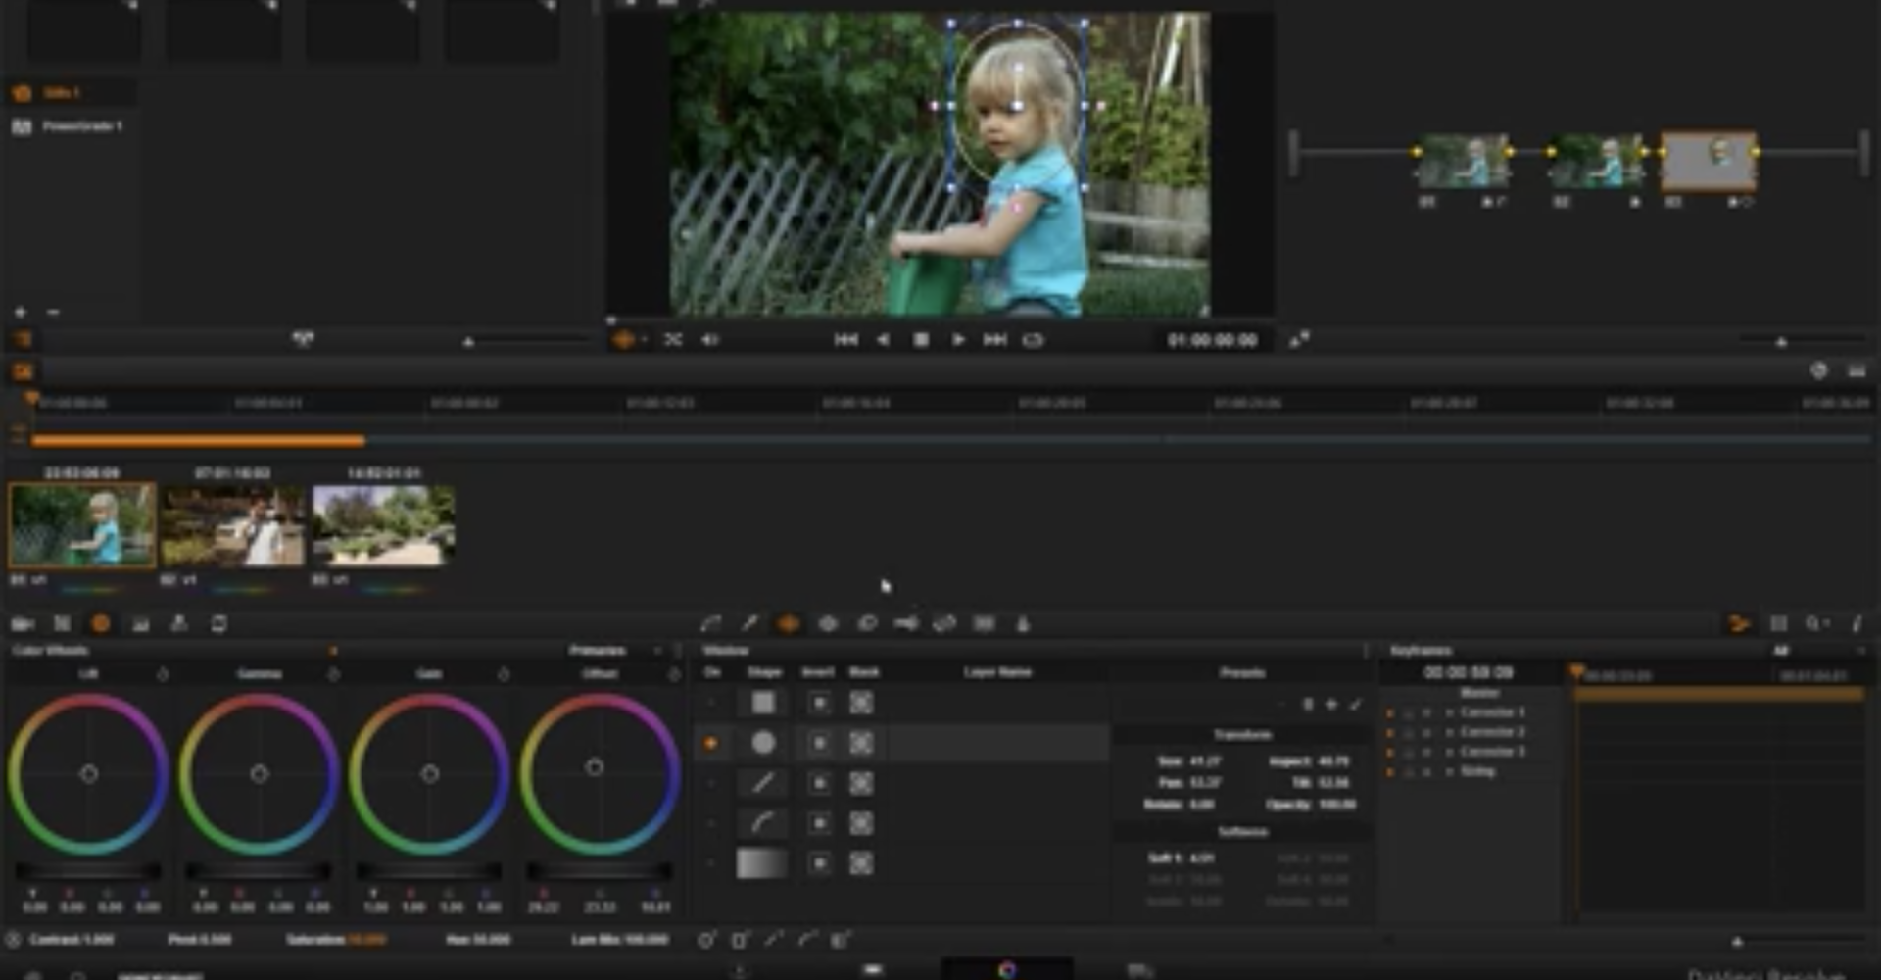Invert the circular window
This screenshot has width=1881, height=980.
(x=819, y=744)
